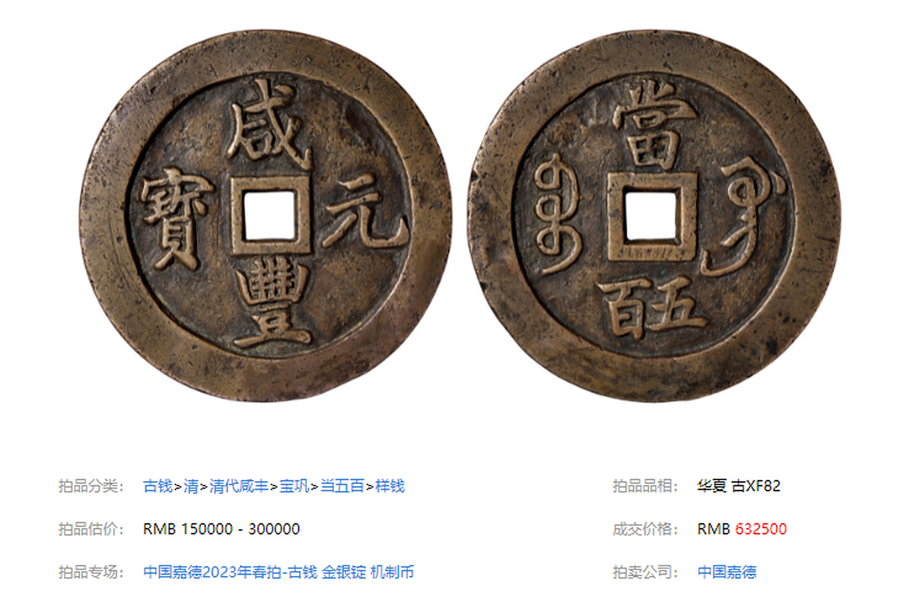The height and width of the screenshot is (602, 898).
Task: Click the breadcrumb arrow between 古钱 and 清
Action: (178, 486)
